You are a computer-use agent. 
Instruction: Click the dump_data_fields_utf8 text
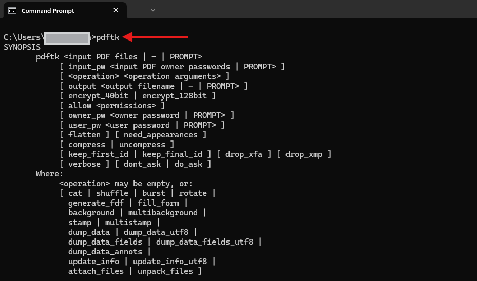204,242
